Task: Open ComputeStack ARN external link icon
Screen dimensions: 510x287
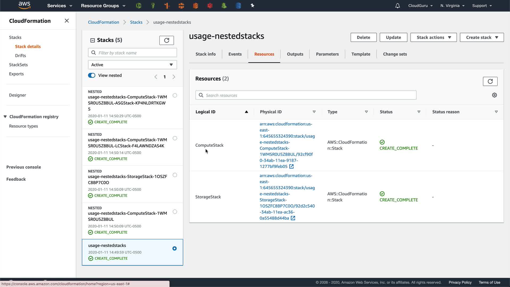Action: tap(291, 167)
